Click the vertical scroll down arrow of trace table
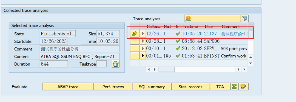 (x=251, y=63)
